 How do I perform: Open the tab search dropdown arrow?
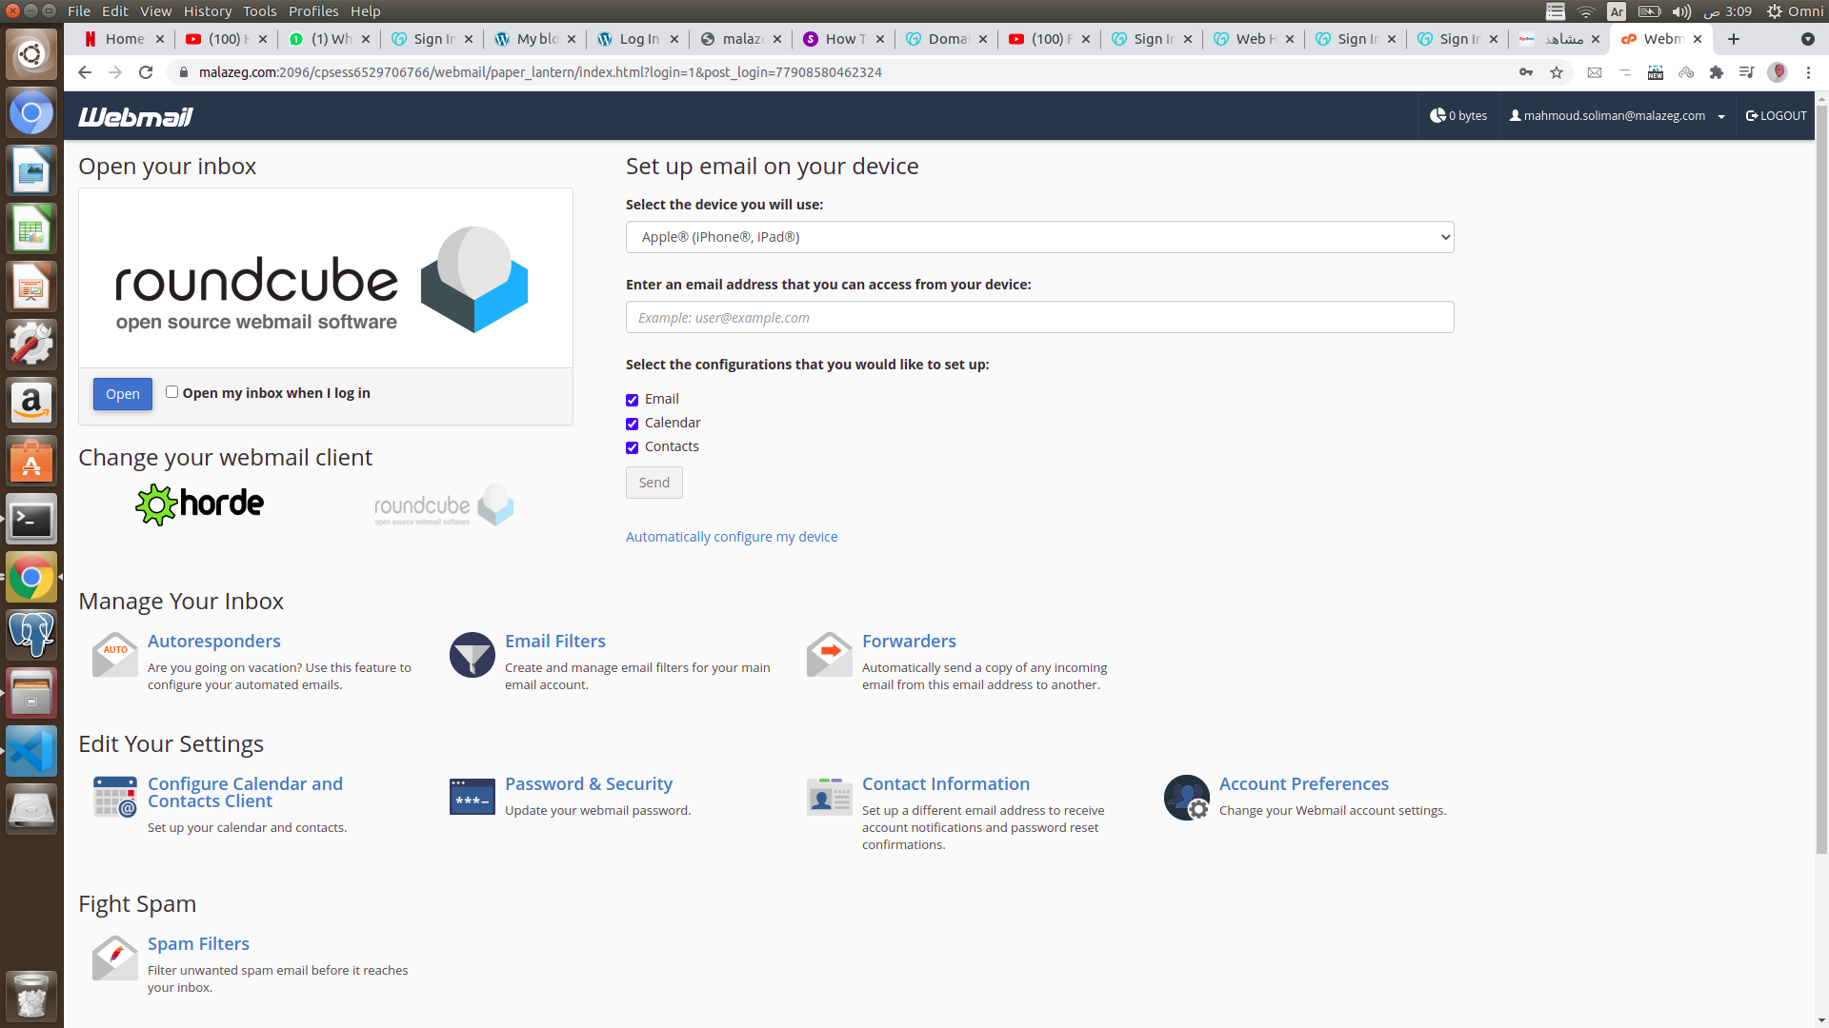click(1807, 39)
